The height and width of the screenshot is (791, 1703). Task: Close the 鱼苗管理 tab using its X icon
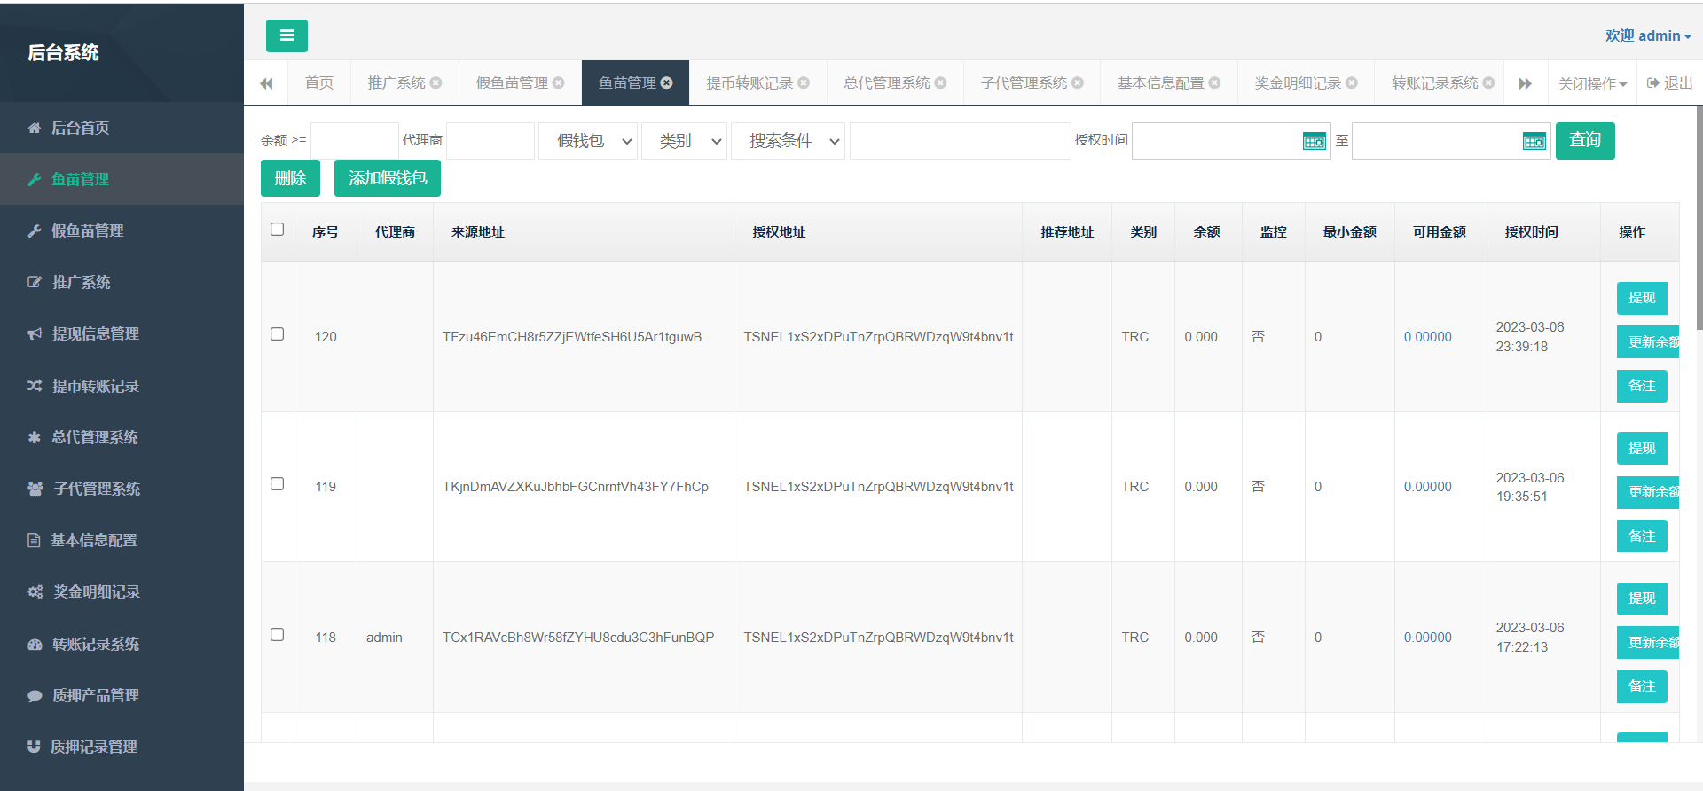coord(667,82)
